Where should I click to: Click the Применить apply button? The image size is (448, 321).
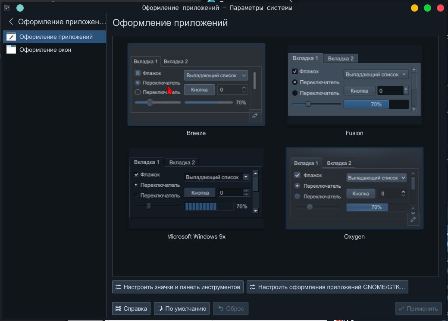pos(418,309)
